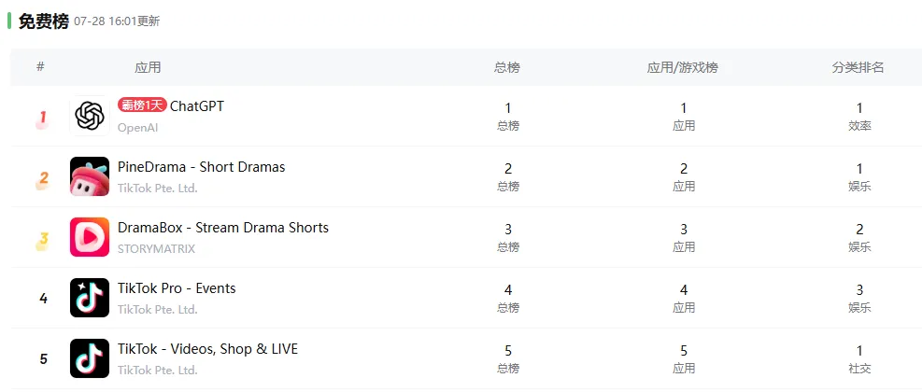Click the 霸榜1天 red badge
Screen dimensions: 922x392
tap(142, 105)
